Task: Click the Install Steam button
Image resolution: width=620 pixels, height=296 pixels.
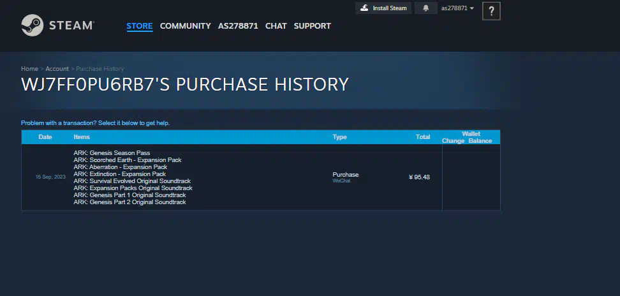Action: (383, 8)
